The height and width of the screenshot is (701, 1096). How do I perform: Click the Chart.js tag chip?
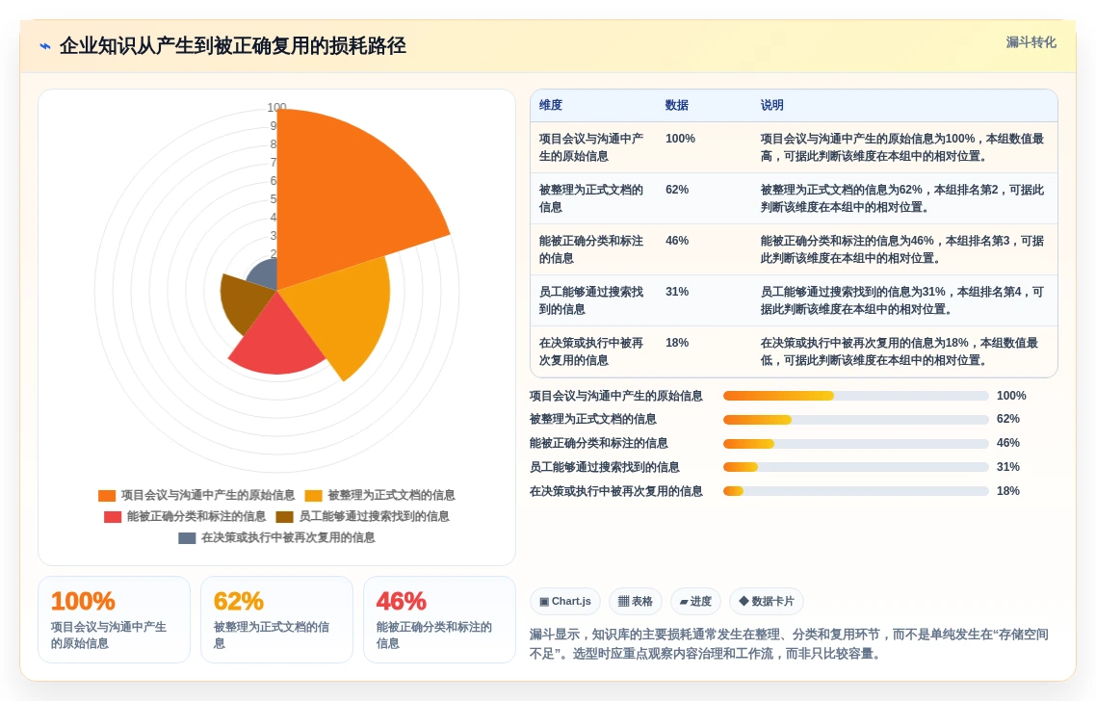[x=564, y=602]
